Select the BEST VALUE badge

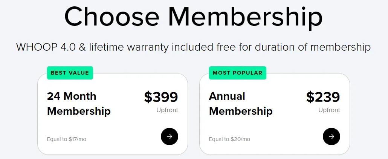pyautogui.click(x=70, y=73)
